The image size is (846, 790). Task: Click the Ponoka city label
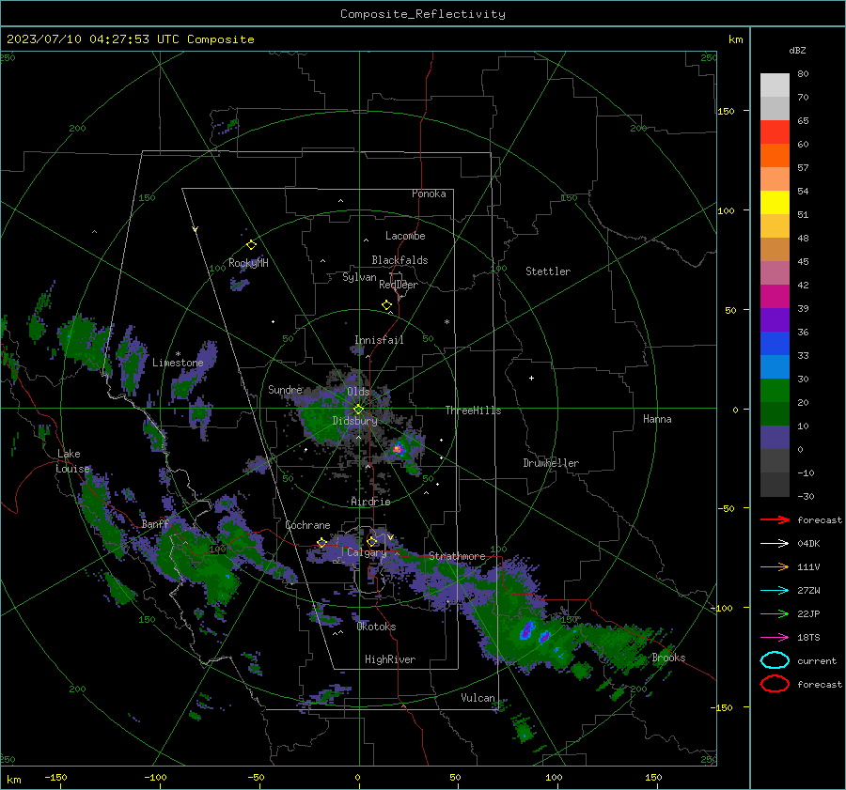click(429, 194)
